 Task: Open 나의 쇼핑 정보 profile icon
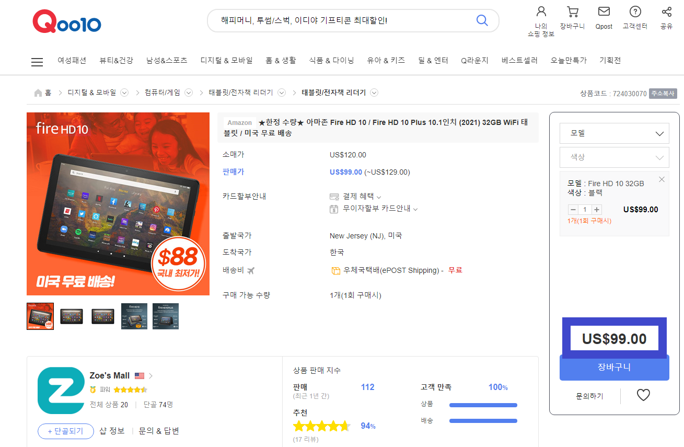click(541, 12)
